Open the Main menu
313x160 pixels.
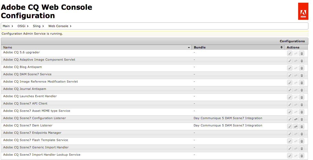pyautogui.click(x=8, y=26)
